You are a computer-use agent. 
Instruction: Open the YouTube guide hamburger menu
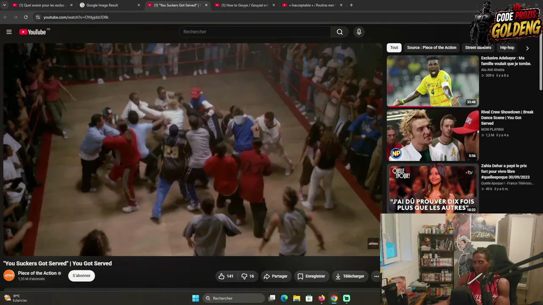pos(9,32)
